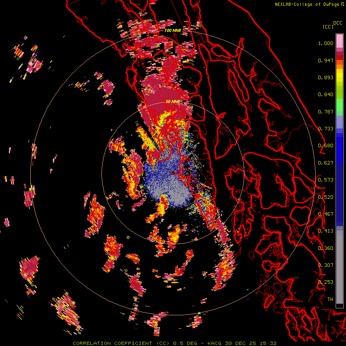Click the 0.413 legend value
Screen dimensions: 346x346
click(x=326, y=231)
